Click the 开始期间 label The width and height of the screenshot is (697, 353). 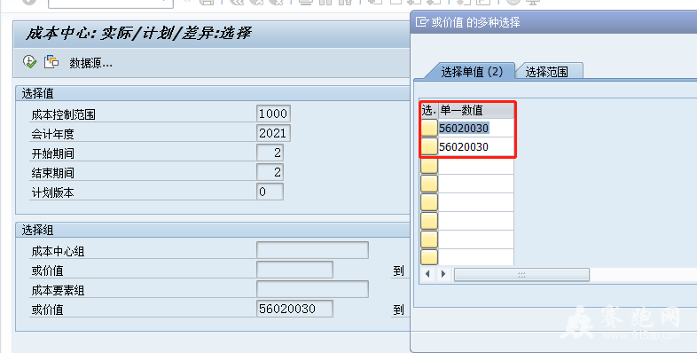coord(52,153)
